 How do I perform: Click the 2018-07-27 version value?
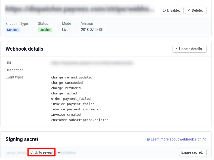click(x=90, y=30)
